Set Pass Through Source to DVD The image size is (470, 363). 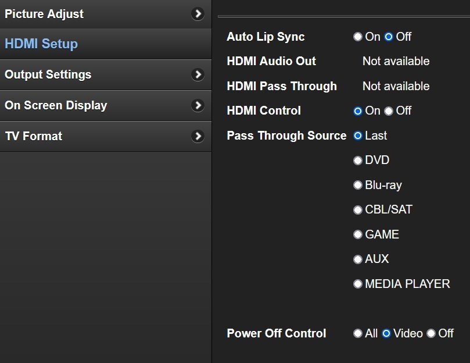point(358,160)
